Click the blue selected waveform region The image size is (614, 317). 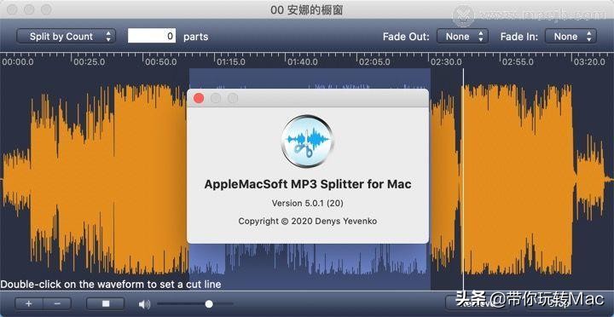pyautogui.click(x=310, y=266)
